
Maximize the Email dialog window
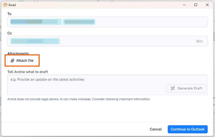click(x=196, y=5)
